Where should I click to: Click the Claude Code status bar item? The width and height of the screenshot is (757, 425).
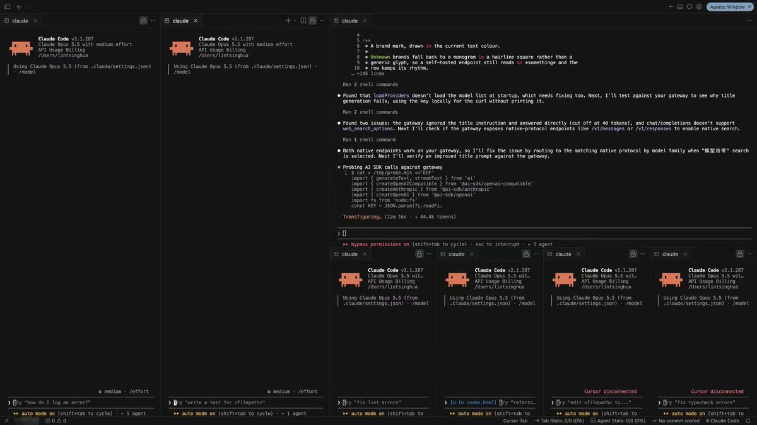pos(722,421)
